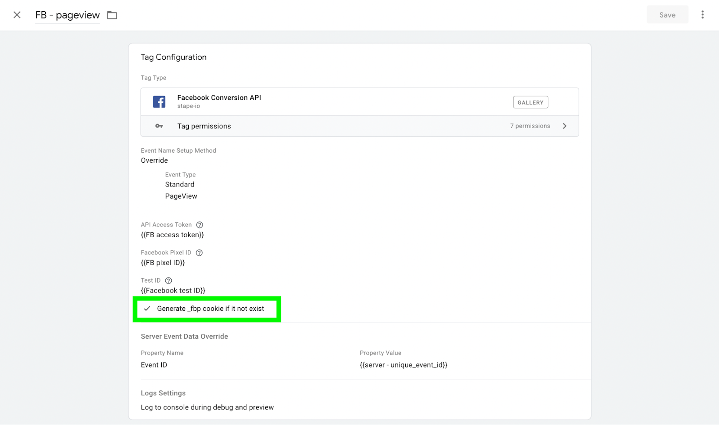The width and height of the screenshot is (719, 425).
Task: Click help icon next to API Access Token
Action: tap(200, 225)
